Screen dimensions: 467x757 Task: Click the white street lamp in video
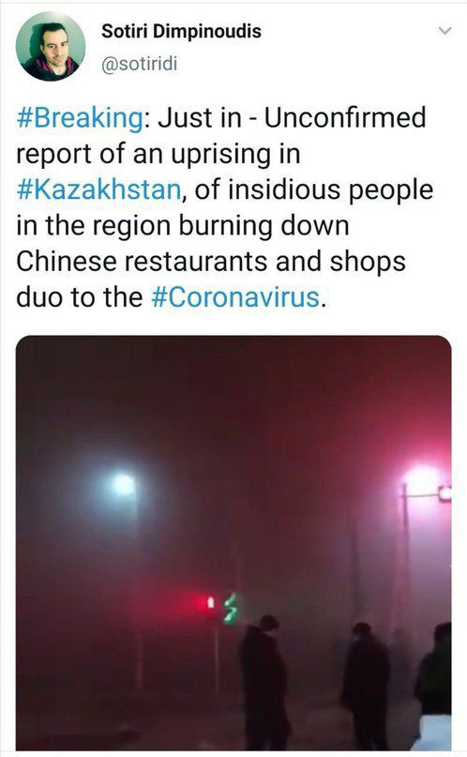click(x=124, y=485)
